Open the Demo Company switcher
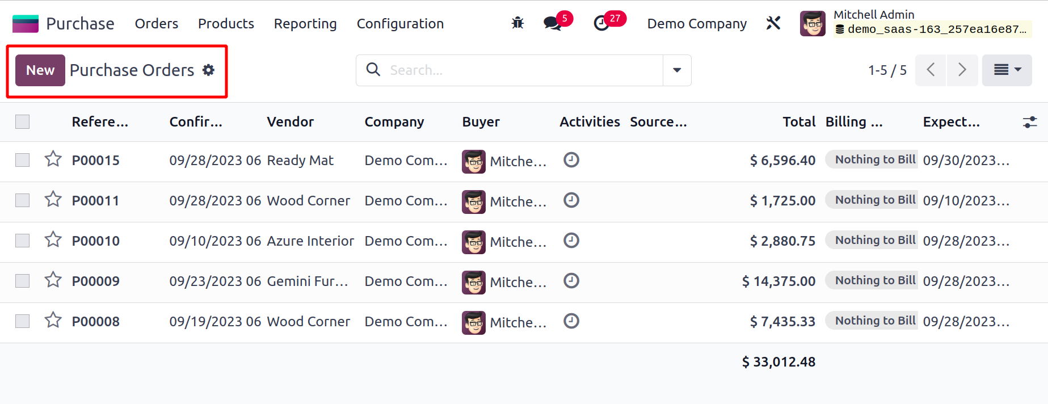The width and height of the screenshot is (1048, 404). 697,23
